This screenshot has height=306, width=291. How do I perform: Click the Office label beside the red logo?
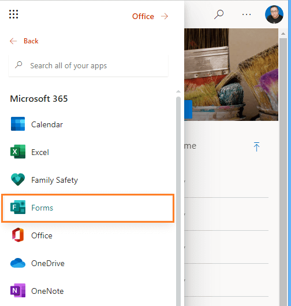tap(42, 235)
